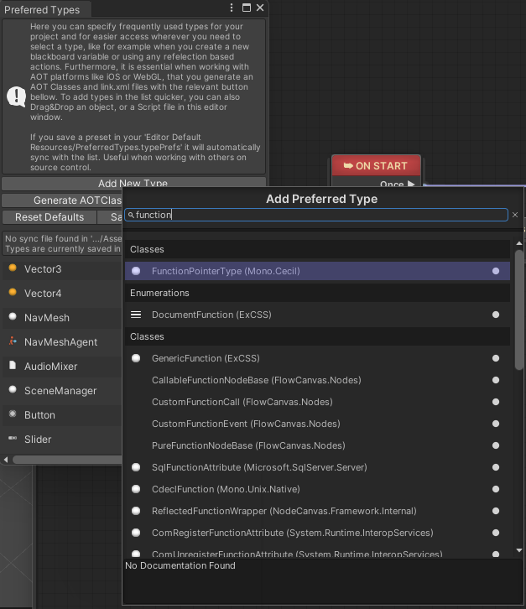Click the exclamation info icon
Image resolution: width=526 pixels, height=609 pixels.
coord(16,96)
